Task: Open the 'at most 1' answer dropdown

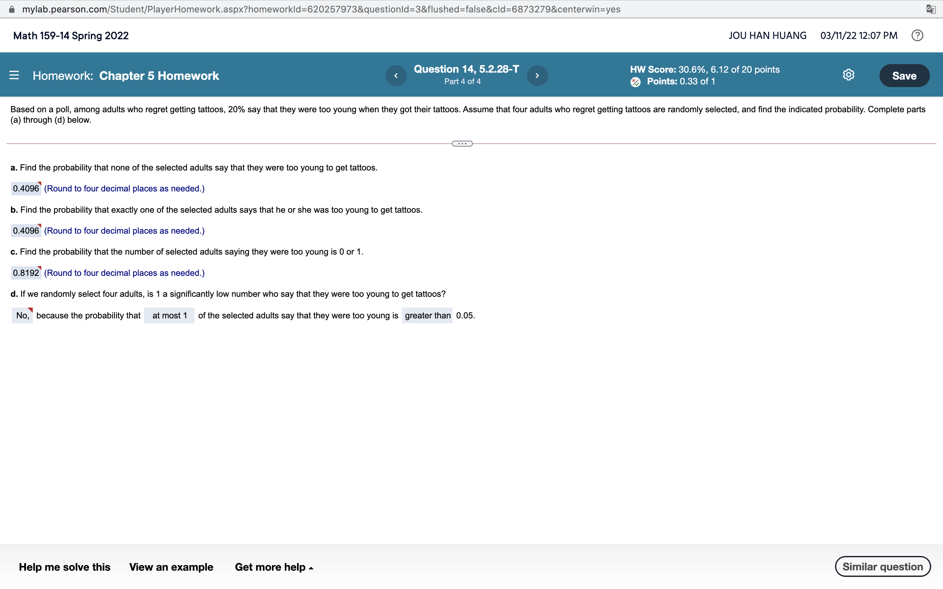Action: (169, 315)
